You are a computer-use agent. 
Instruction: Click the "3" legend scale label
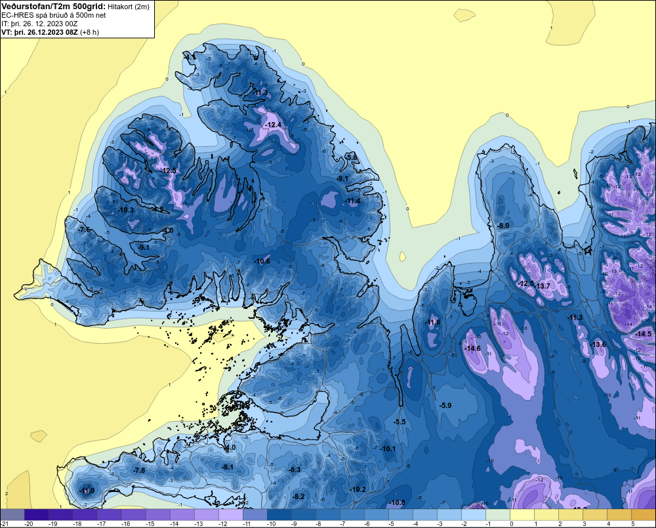[584, 524]
